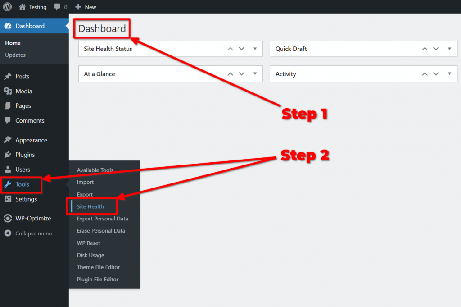The image size is (461, 307).
Task: Move Activity panel down
Action: [436, 73]
